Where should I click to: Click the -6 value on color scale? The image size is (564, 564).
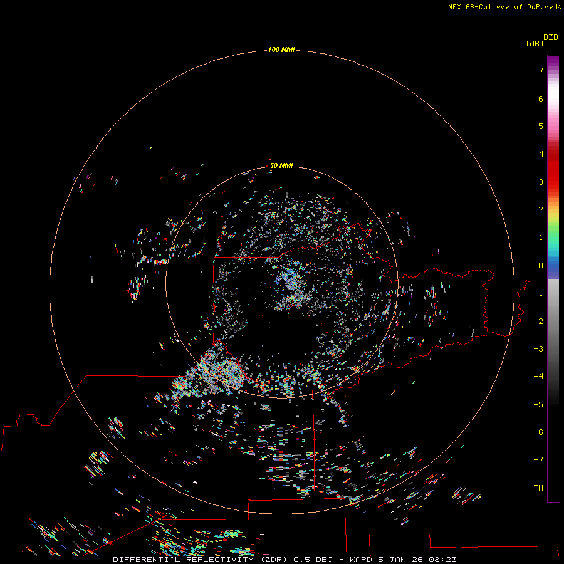click(538, 432)
